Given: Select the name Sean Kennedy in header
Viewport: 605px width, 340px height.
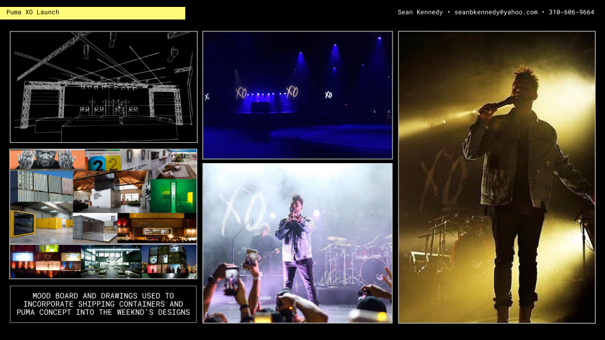Looking at the screenshot, I should pyautogui.click(x=420, y=13).
